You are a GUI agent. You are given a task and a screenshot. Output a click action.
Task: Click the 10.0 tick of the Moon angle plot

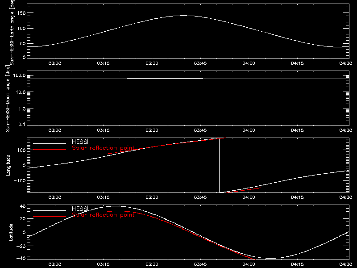click(x=21, y=92)
